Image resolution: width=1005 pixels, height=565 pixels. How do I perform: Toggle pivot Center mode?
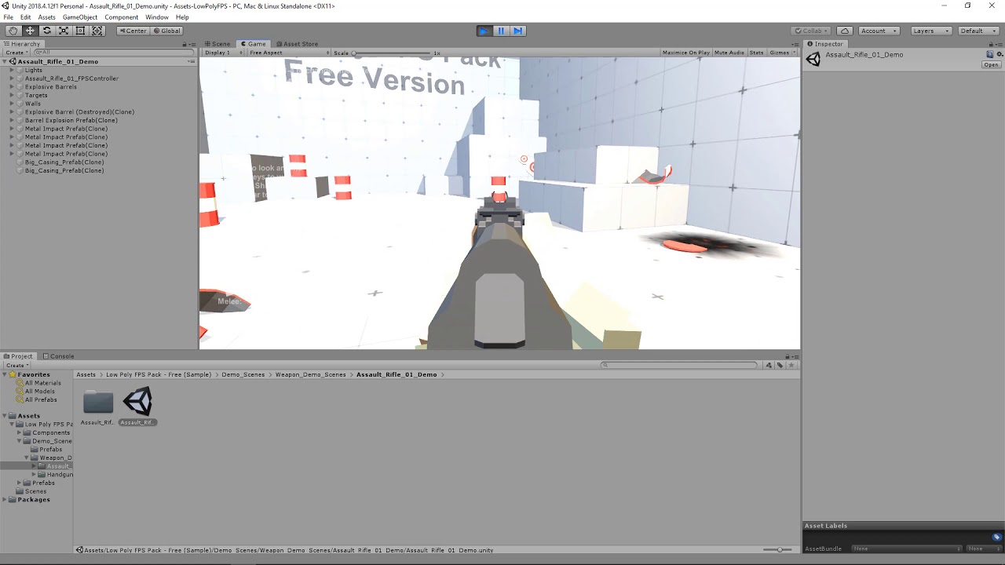[x=133, y=31]
